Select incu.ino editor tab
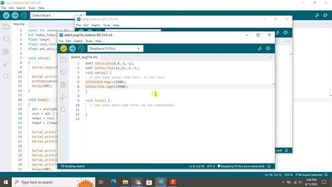332x187 pixels. point(19,24)
